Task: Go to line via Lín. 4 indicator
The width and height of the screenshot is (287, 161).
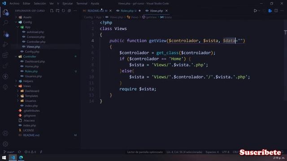Action: click(x=184, y=152)
